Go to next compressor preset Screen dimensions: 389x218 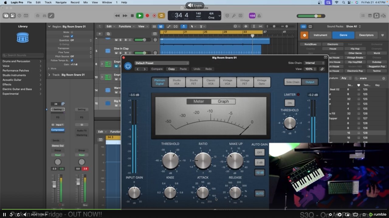coord(144,69)
